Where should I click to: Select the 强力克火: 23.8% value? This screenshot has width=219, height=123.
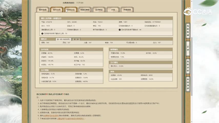coord(117,66)
